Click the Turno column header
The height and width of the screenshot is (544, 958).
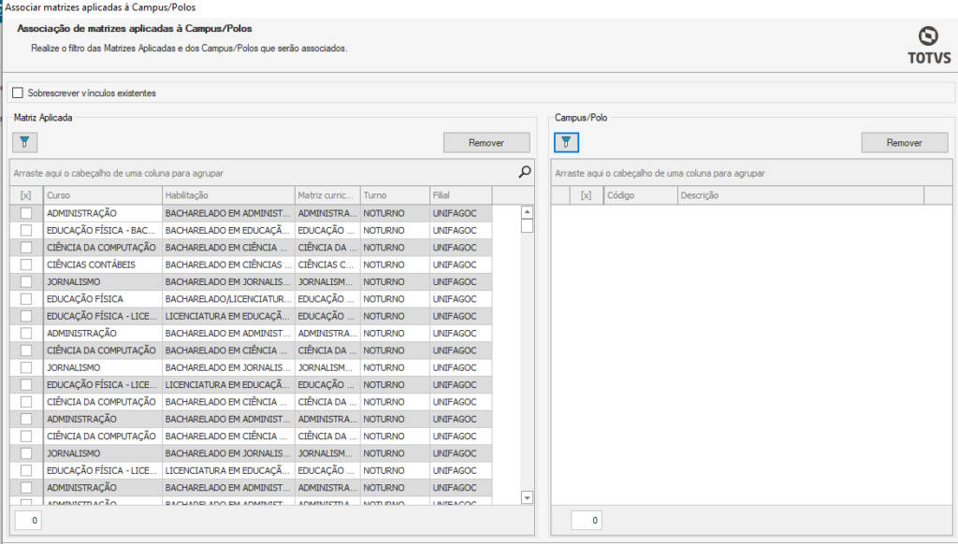(x=393, y=195)
